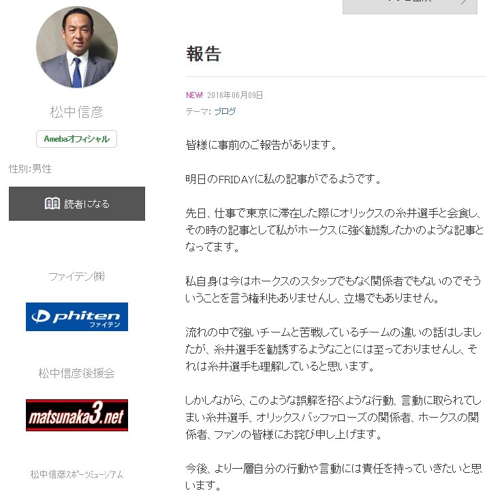The height and width of the screenshot is (496, 502).
Task: Click the arrow on the top gray button
Action: tap(464, 2)
